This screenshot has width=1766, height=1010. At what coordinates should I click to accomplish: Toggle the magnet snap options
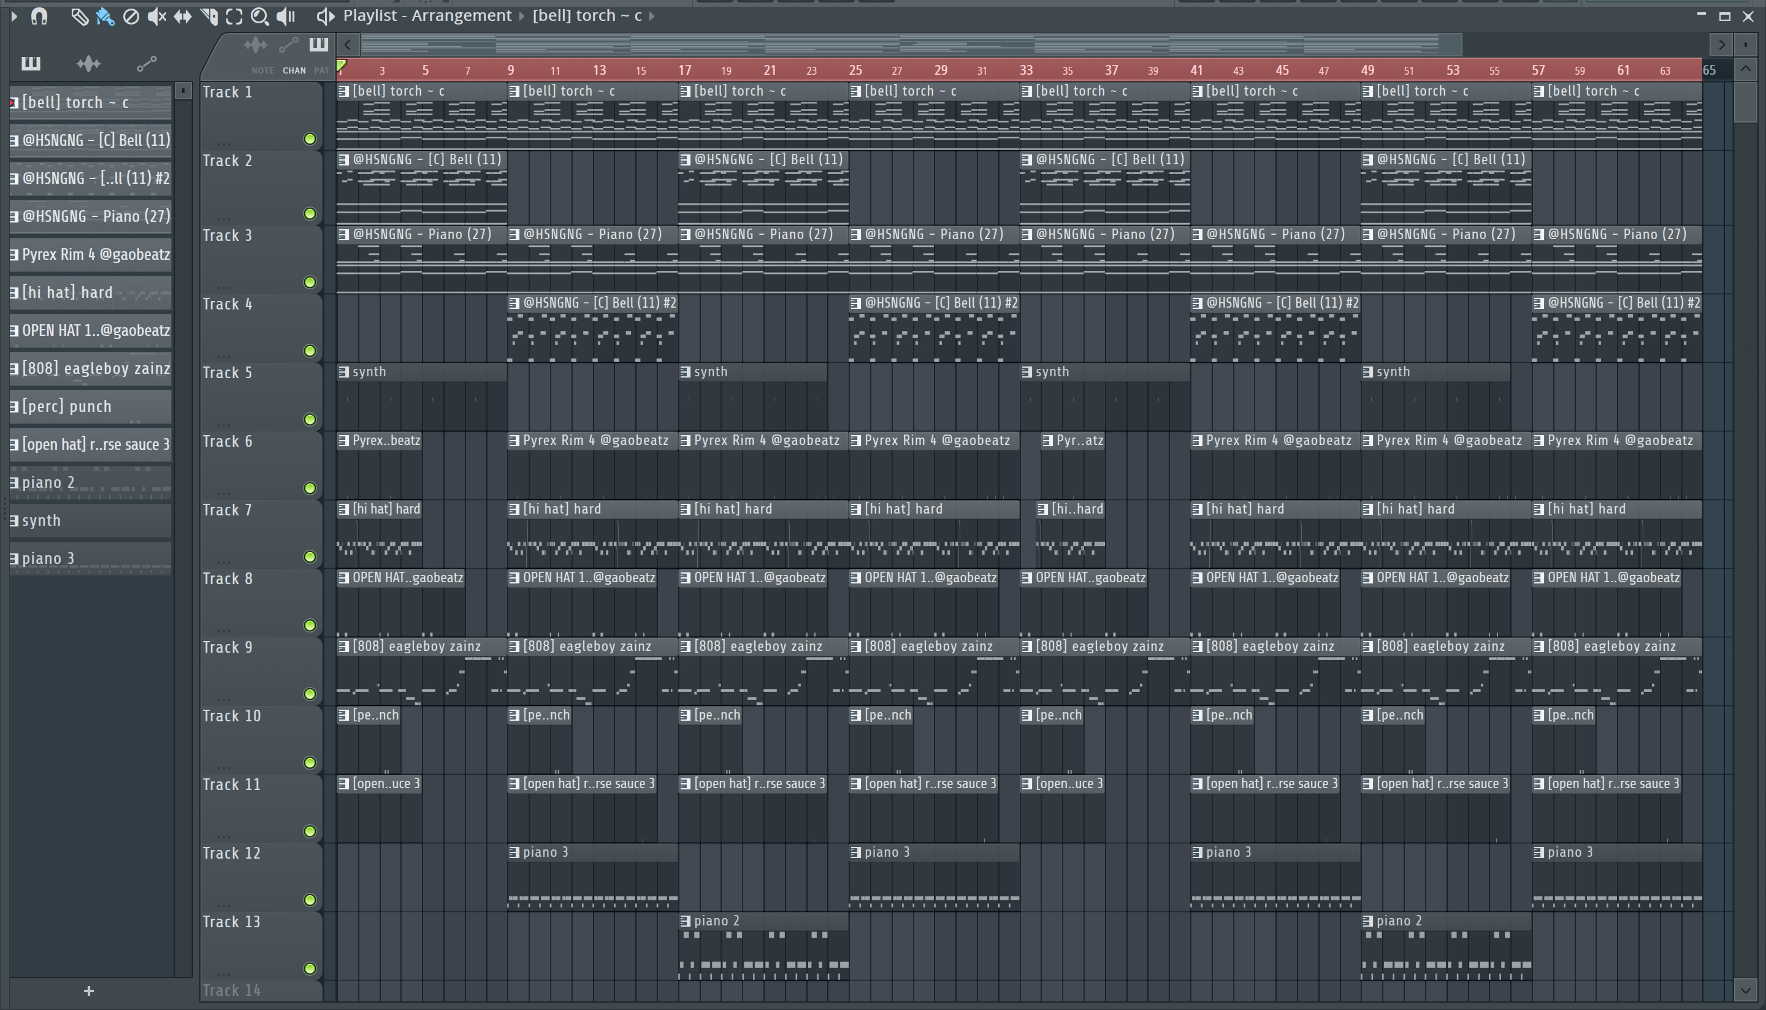coord(40,16)
